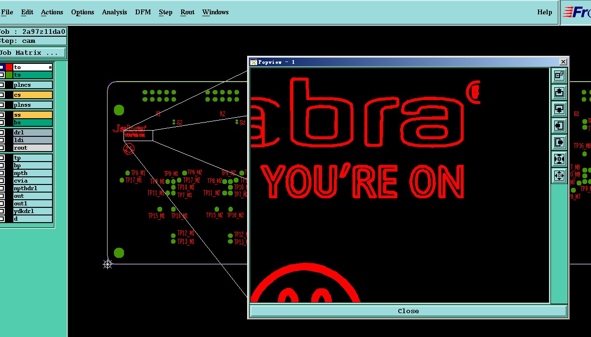Toggle the 'ldi' layer checkbox

pyautogui.click(x=2, y=140)
